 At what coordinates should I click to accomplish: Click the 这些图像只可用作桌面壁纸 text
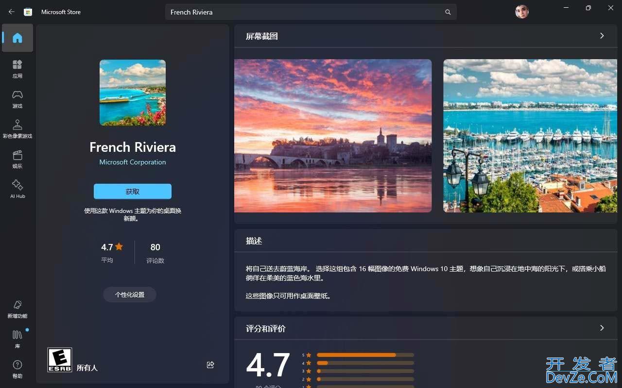(x=289, y=296)
